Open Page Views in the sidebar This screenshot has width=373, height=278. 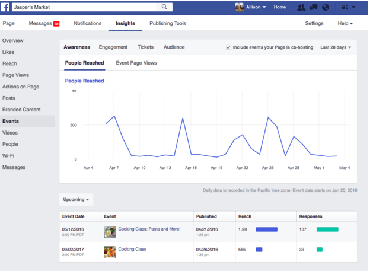tap(15, 75)
